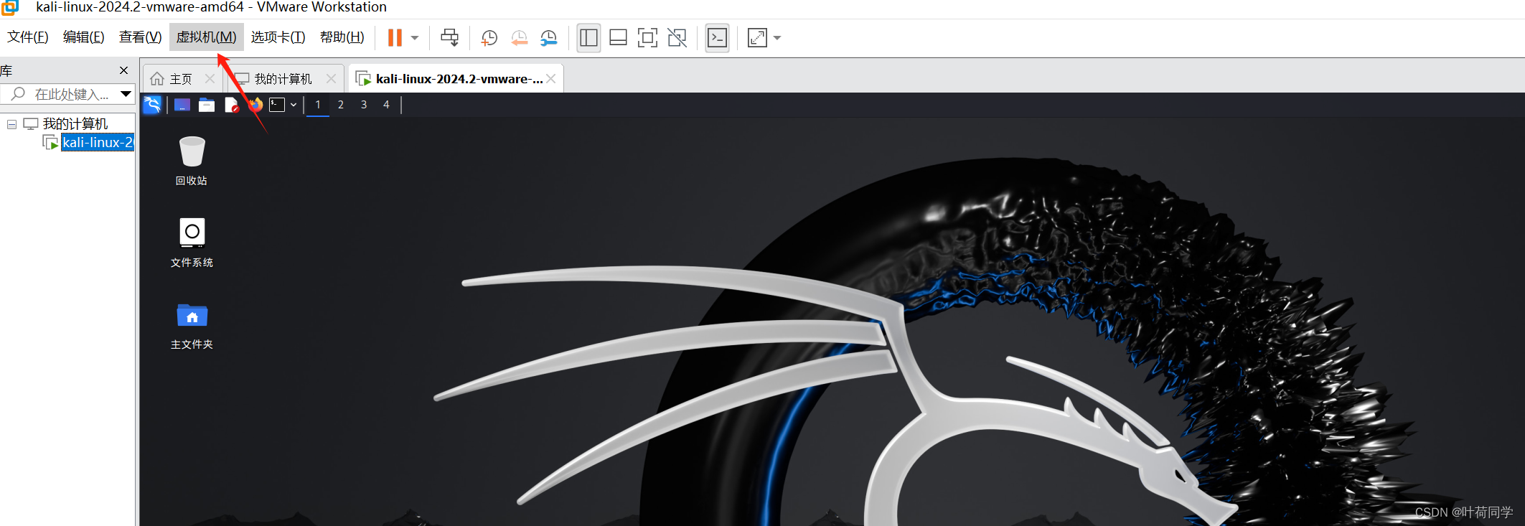Switch to Kali workspace 3

point(364,105)
